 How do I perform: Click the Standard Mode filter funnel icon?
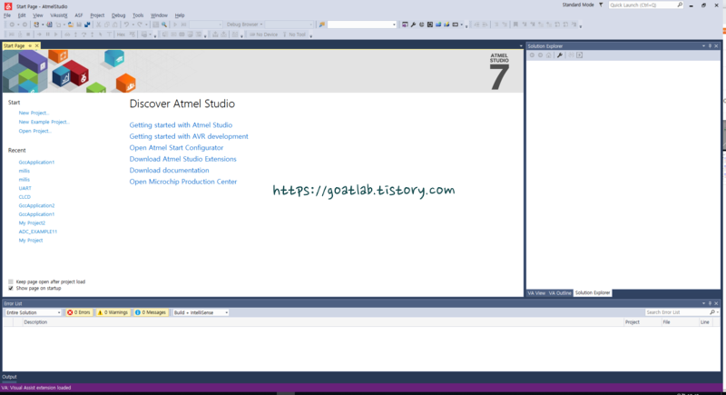tap(601, 5)
